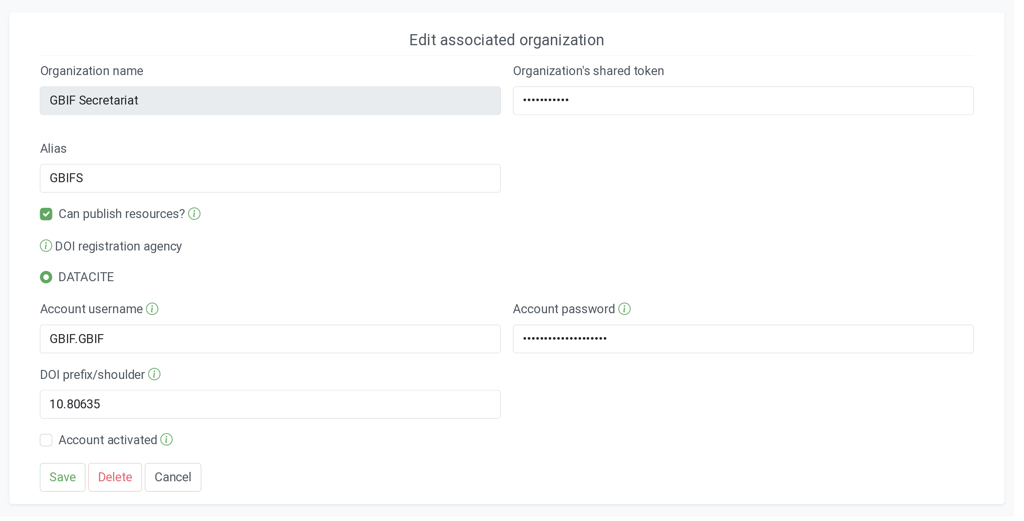This screenshot has height=521, width=1024.
Task: Focus the Account password field
Action: (x=743, y=339)
